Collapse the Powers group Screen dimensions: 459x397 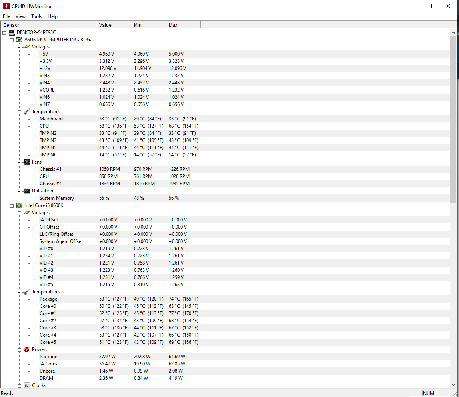pyautogui.click(x=19, y=350)
